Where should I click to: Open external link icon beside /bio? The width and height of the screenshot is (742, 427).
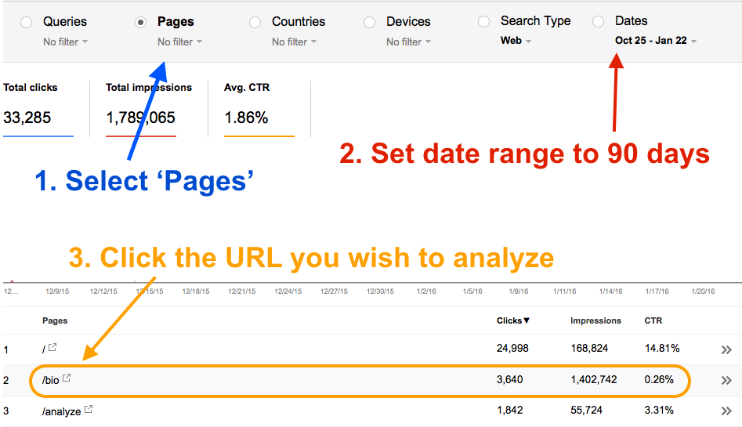click(x=67, y=378)
